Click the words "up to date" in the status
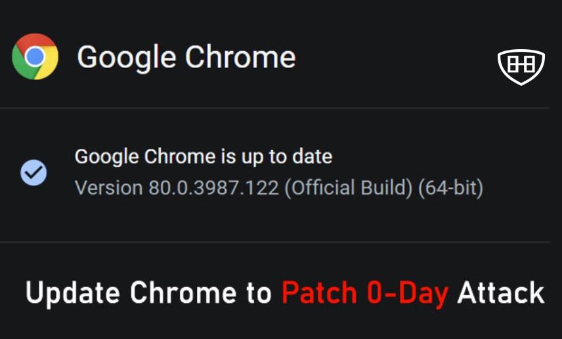The height and width of the screenshot is (339, 562). pos(285,157)
